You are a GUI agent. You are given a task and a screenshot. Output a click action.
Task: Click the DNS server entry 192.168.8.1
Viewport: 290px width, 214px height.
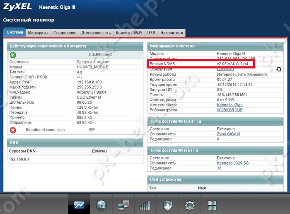[x=19, y=159]
